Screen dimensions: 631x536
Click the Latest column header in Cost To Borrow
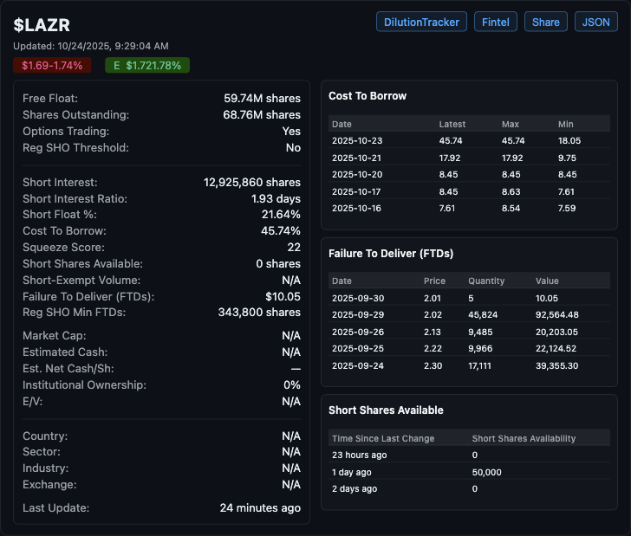point(452,124)
